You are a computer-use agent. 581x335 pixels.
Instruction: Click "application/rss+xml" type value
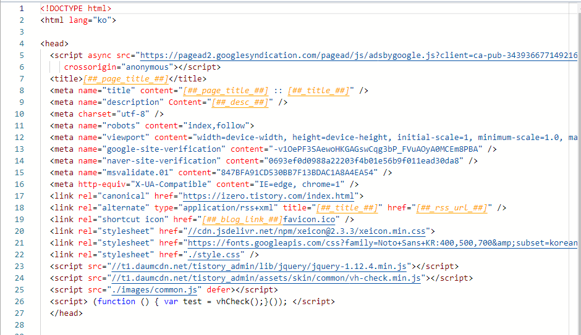228,208
